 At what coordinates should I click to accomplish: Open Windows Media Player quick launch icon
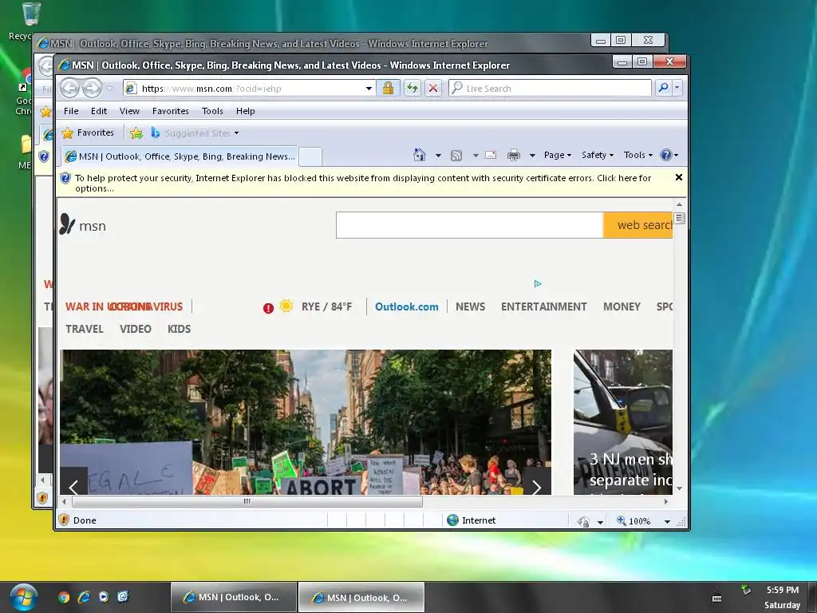point(104,597)
